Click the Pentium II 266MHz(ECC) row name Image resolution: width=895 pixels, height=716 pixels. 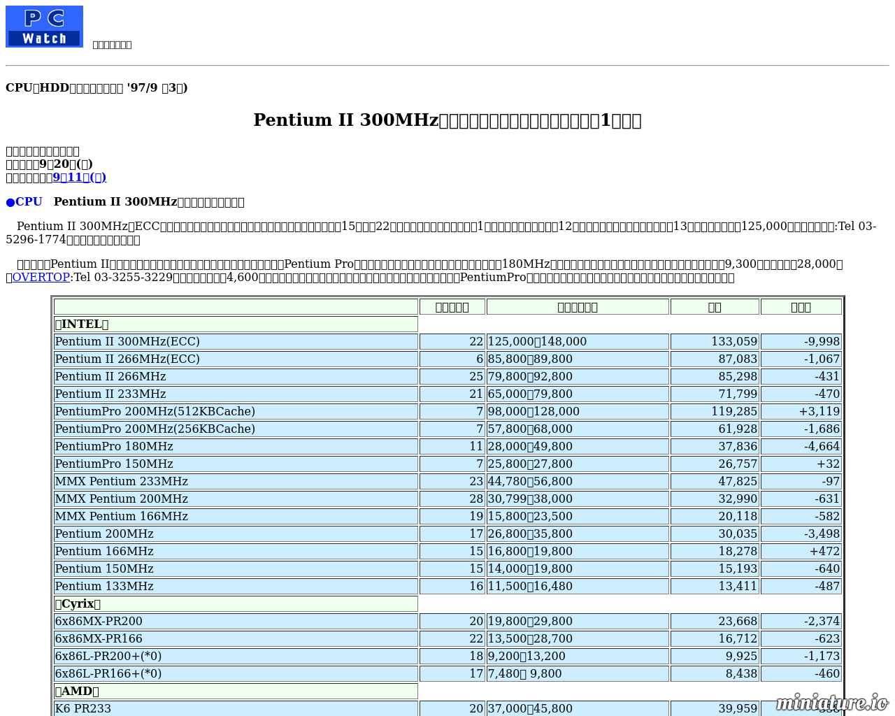pyautogui.click(x=127, y=359)
